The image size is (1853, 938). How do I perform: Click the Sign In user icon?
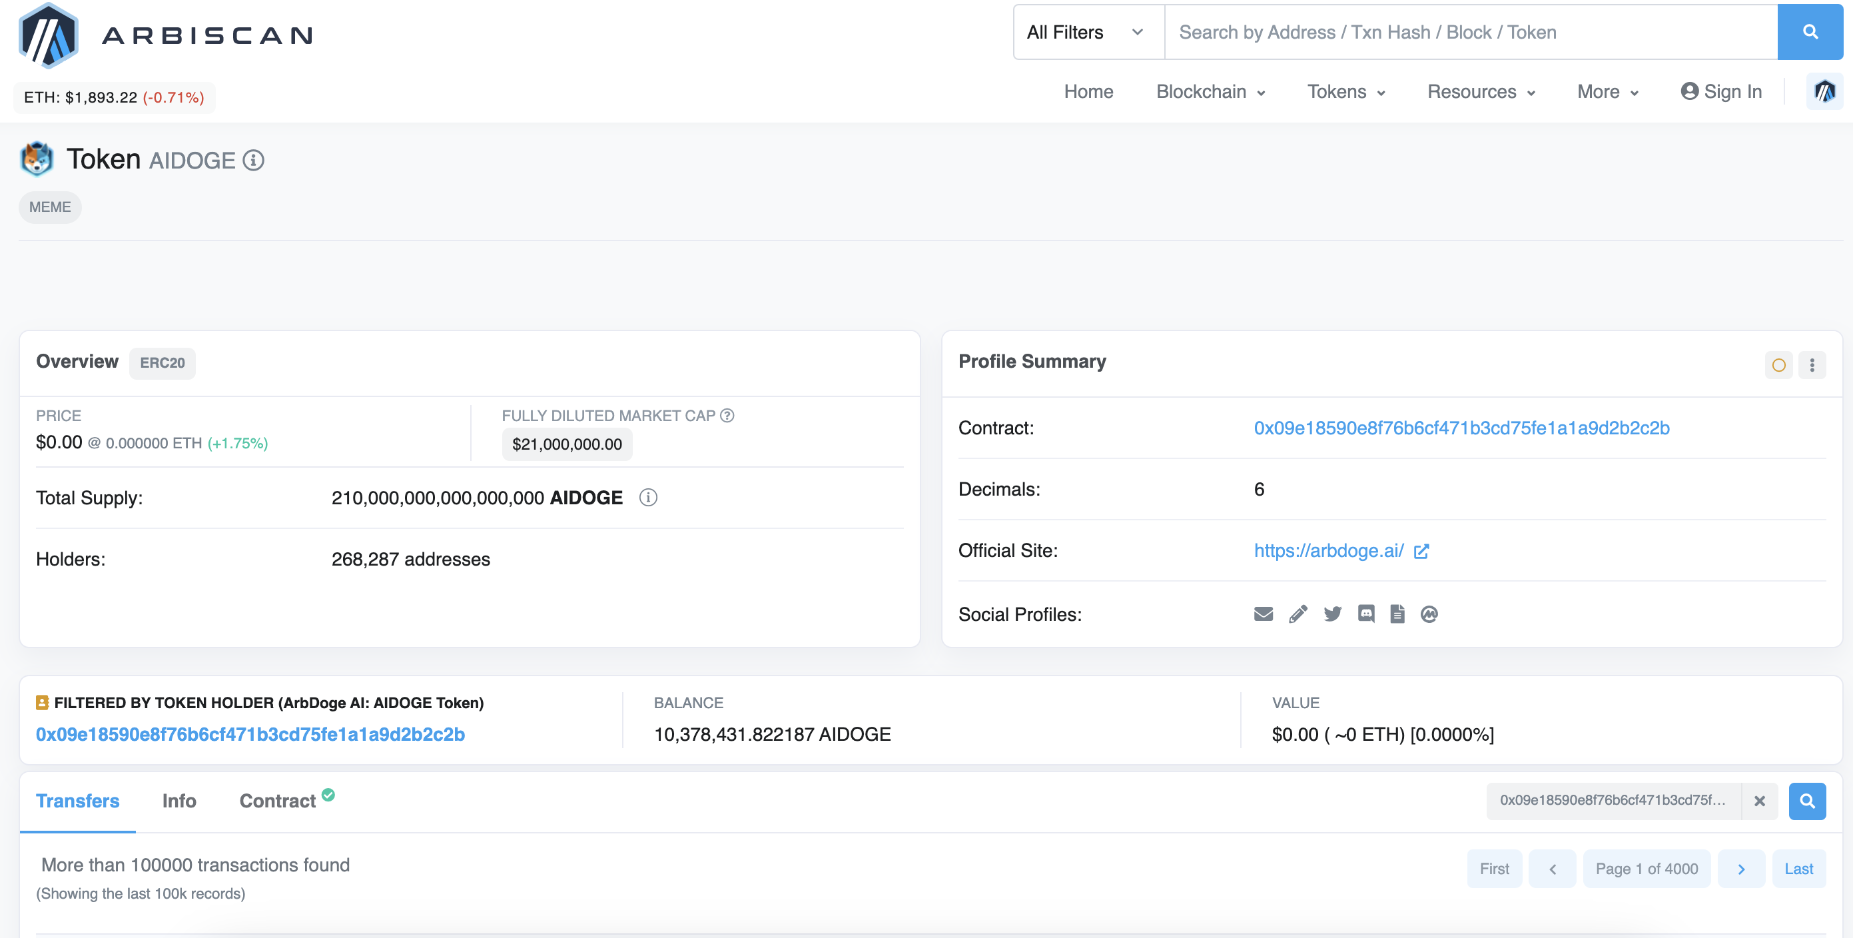pyautogui.click(x=1689, y=91)
